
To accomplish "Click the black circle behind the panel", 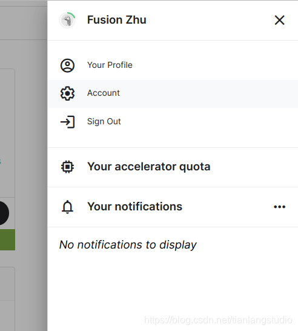I will tap(3, 213).
